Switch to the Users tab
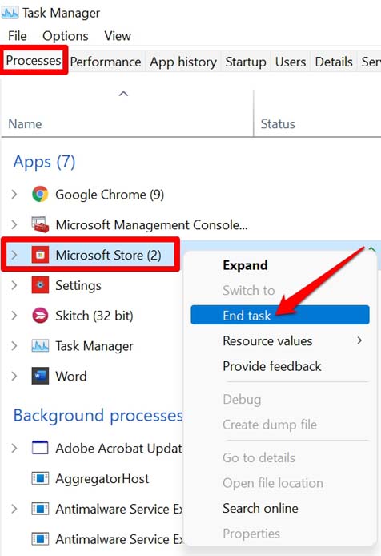The height and width of the screenshot is (556, 381). point(291,62)
